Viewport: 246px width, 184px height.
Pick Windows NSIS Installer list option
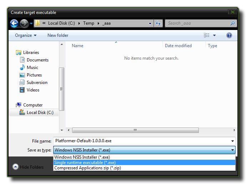point(82,157)
